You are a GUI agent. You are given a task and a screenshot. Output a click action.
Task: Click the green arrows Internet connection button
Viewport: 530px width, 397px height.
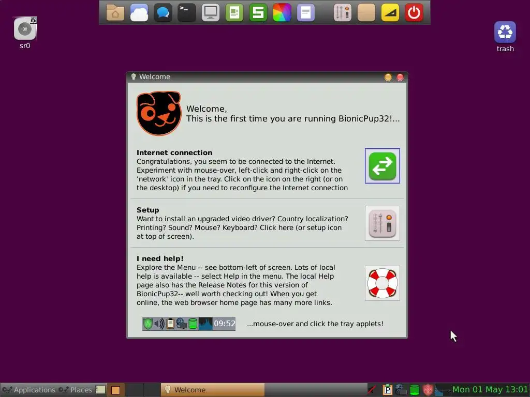point(382,166)
